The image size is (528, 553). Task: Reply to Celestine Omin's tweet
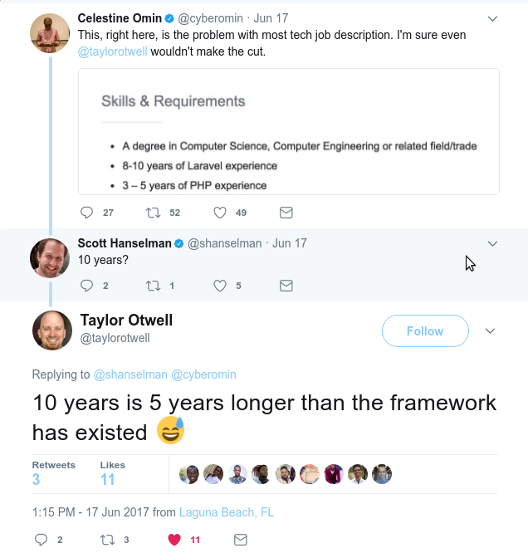(x=87, y=213)
